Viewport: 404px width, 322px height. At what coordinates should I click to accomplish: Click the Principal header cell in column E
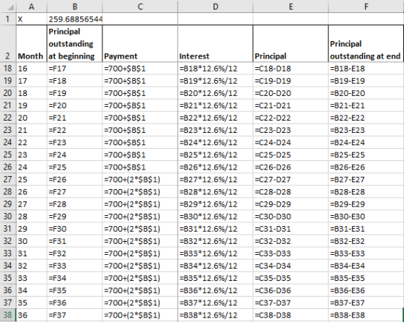pyautogui.click(x=291, y=43)
